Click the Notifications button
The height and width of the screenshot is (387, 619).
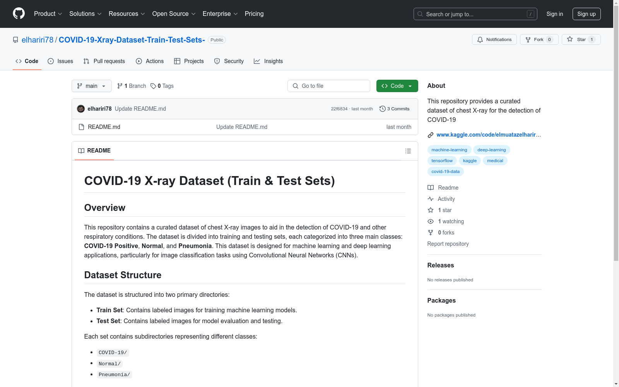(x=494, y=39)
